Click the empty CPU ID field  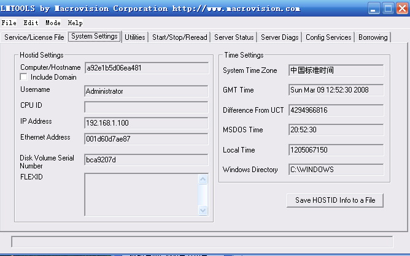146,107
